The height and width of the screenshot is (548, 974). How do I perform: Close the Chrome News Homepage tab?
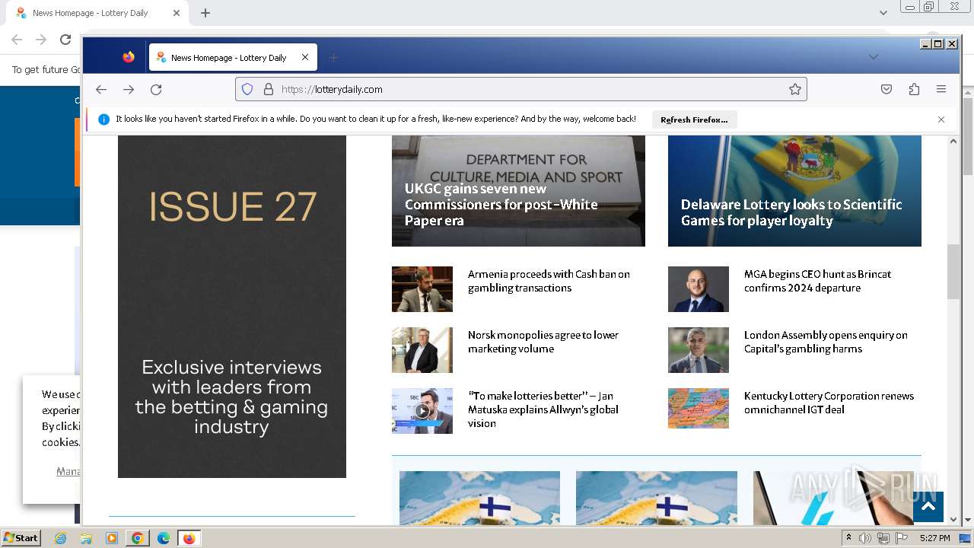pos(177,13)
